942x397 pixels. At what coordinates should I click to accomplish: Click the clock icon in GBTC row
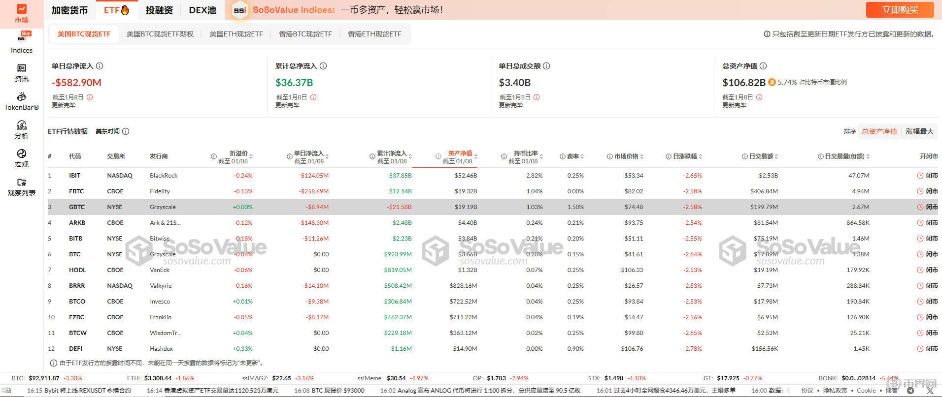(920, 207)
